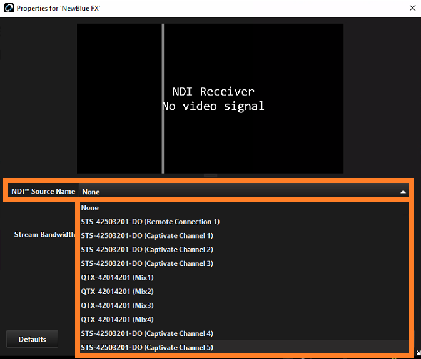Select QTX-42014201 (Mix3) source
The width and height of the screenshot is (421, 359).
(x=245, y=305)
